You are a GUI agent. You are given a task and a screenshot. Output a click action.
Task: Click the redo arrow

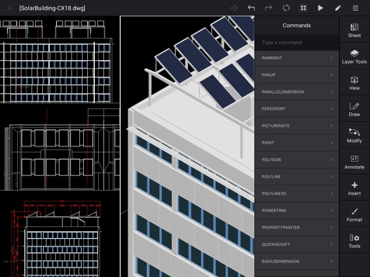268,8
